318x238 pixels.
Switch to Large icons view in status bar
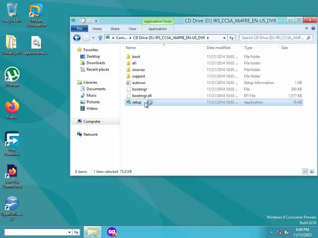coord(312,171)
